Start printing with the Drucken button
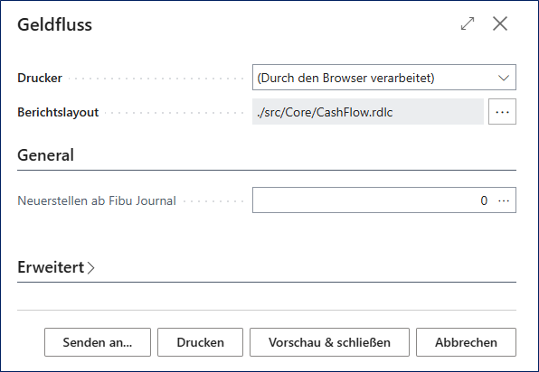The image size is (539, 372). pyautogui.click(x=200, y=342)
